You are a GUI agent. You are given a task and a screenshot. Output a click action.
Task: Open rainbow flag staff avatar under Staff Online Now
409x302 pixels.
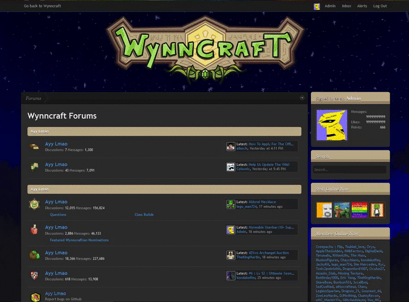pyautogui.click(x=359, y=210)
